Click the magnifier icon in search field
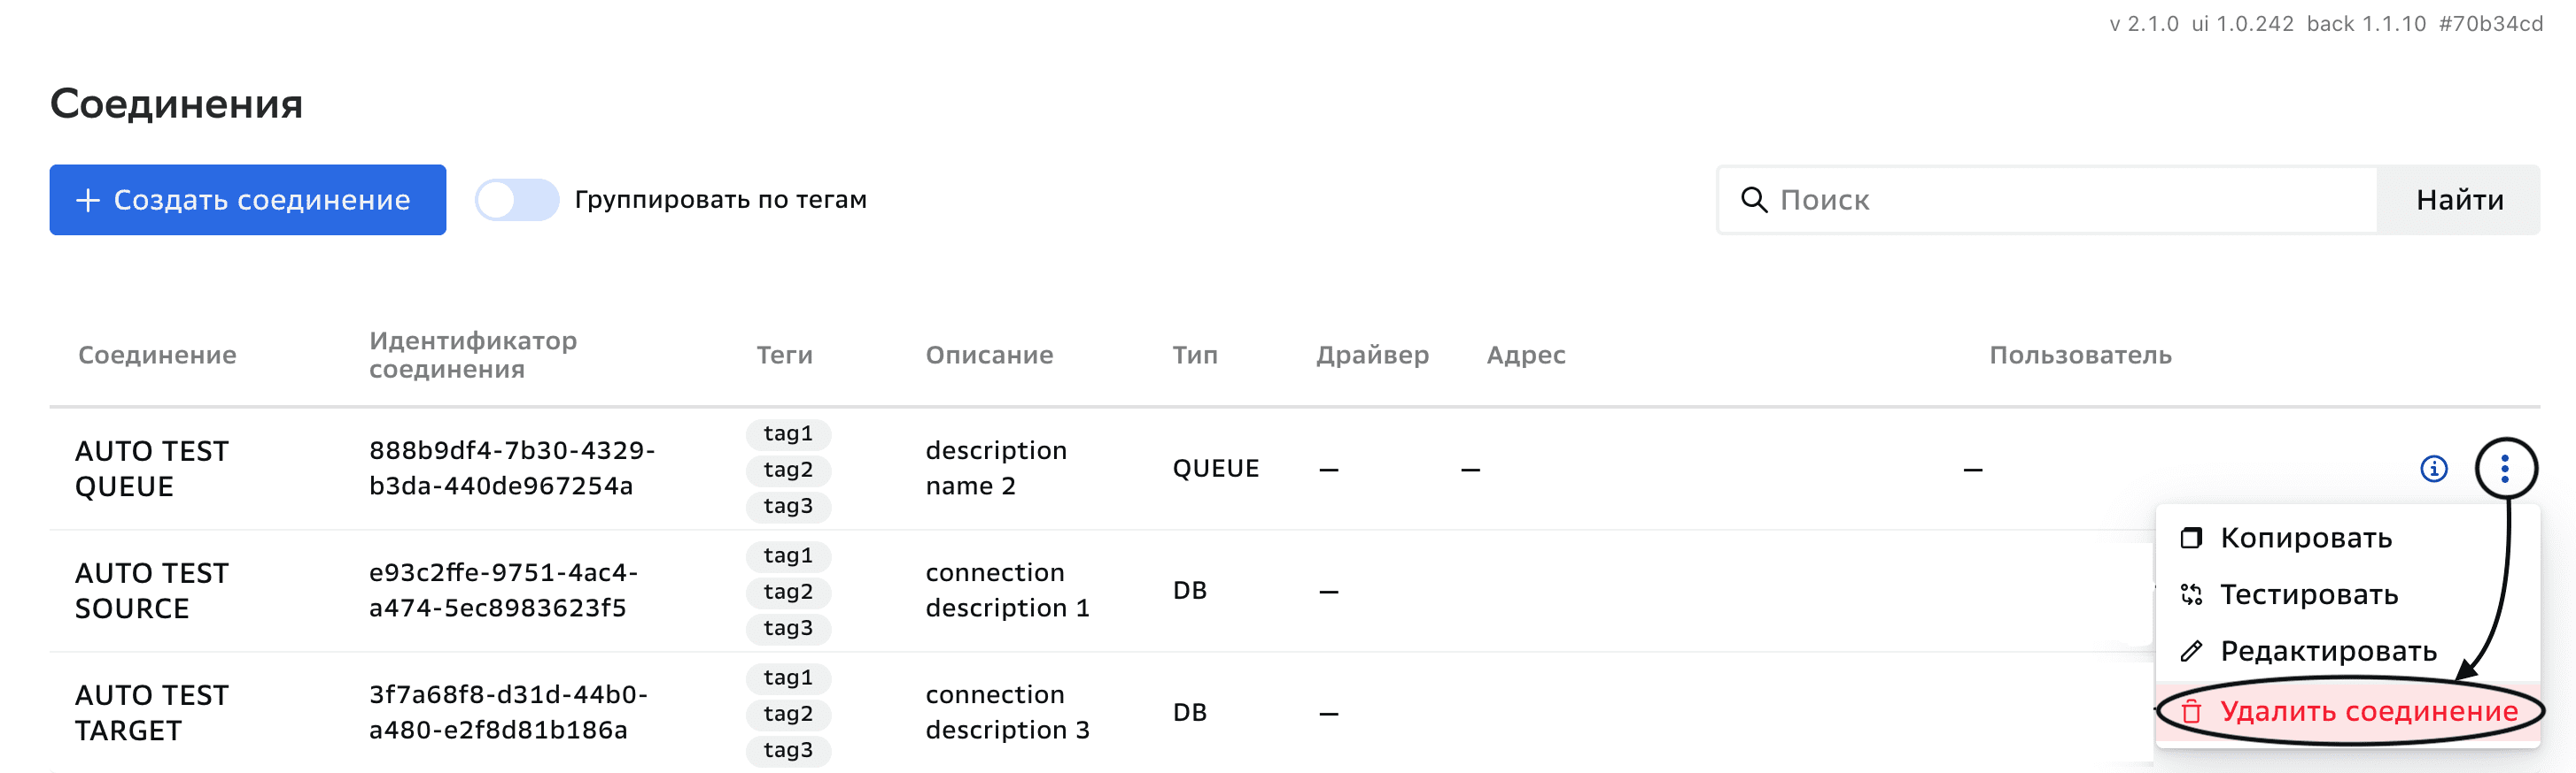The height and width of the screenshot is (773, 2576). click(x=1753, y=200)
